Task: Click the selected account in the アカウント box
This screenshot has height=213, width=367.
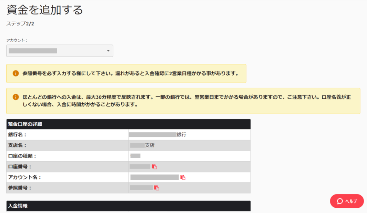Action: pyautogui.click(x=33, y=51)
